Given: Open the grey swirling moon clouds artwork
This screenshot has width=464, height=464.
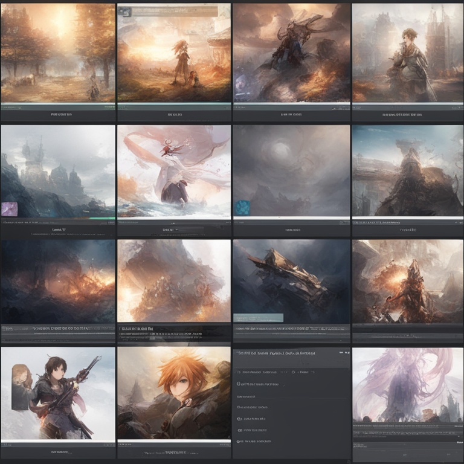Looking at the screenshot, I should point(291,171).
